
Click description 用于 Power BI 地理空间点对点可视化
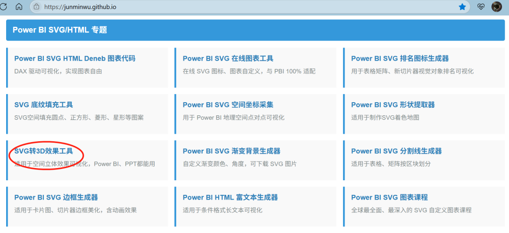233,118
